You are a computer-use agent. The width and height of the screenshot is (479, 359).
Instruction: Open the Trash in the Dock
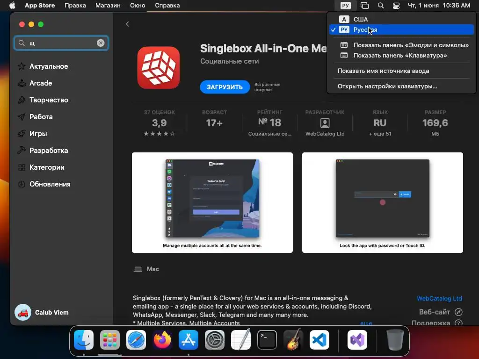(395, 340)
